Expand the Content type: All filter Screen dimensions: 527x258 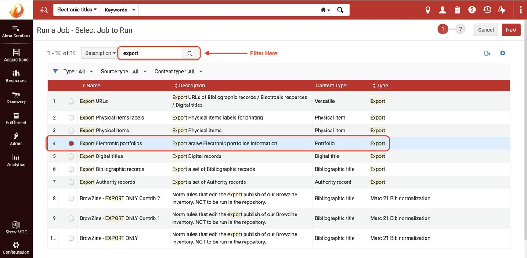click(178, 72)
